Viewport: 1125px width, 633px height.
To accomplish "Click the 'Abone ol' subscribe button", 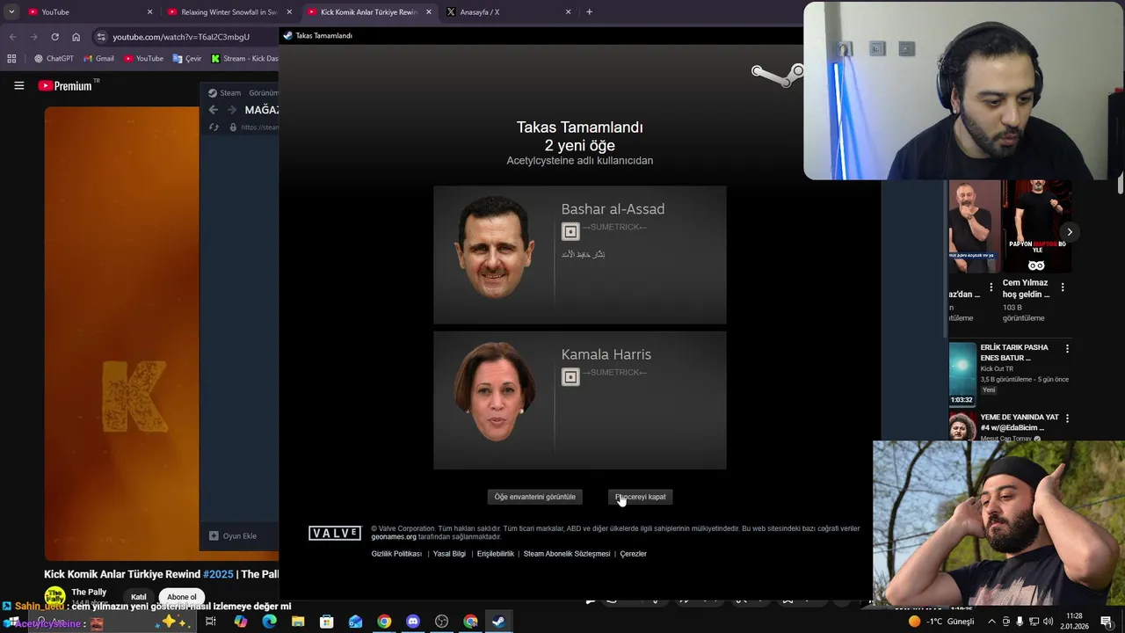I will (x=182, y=597).
